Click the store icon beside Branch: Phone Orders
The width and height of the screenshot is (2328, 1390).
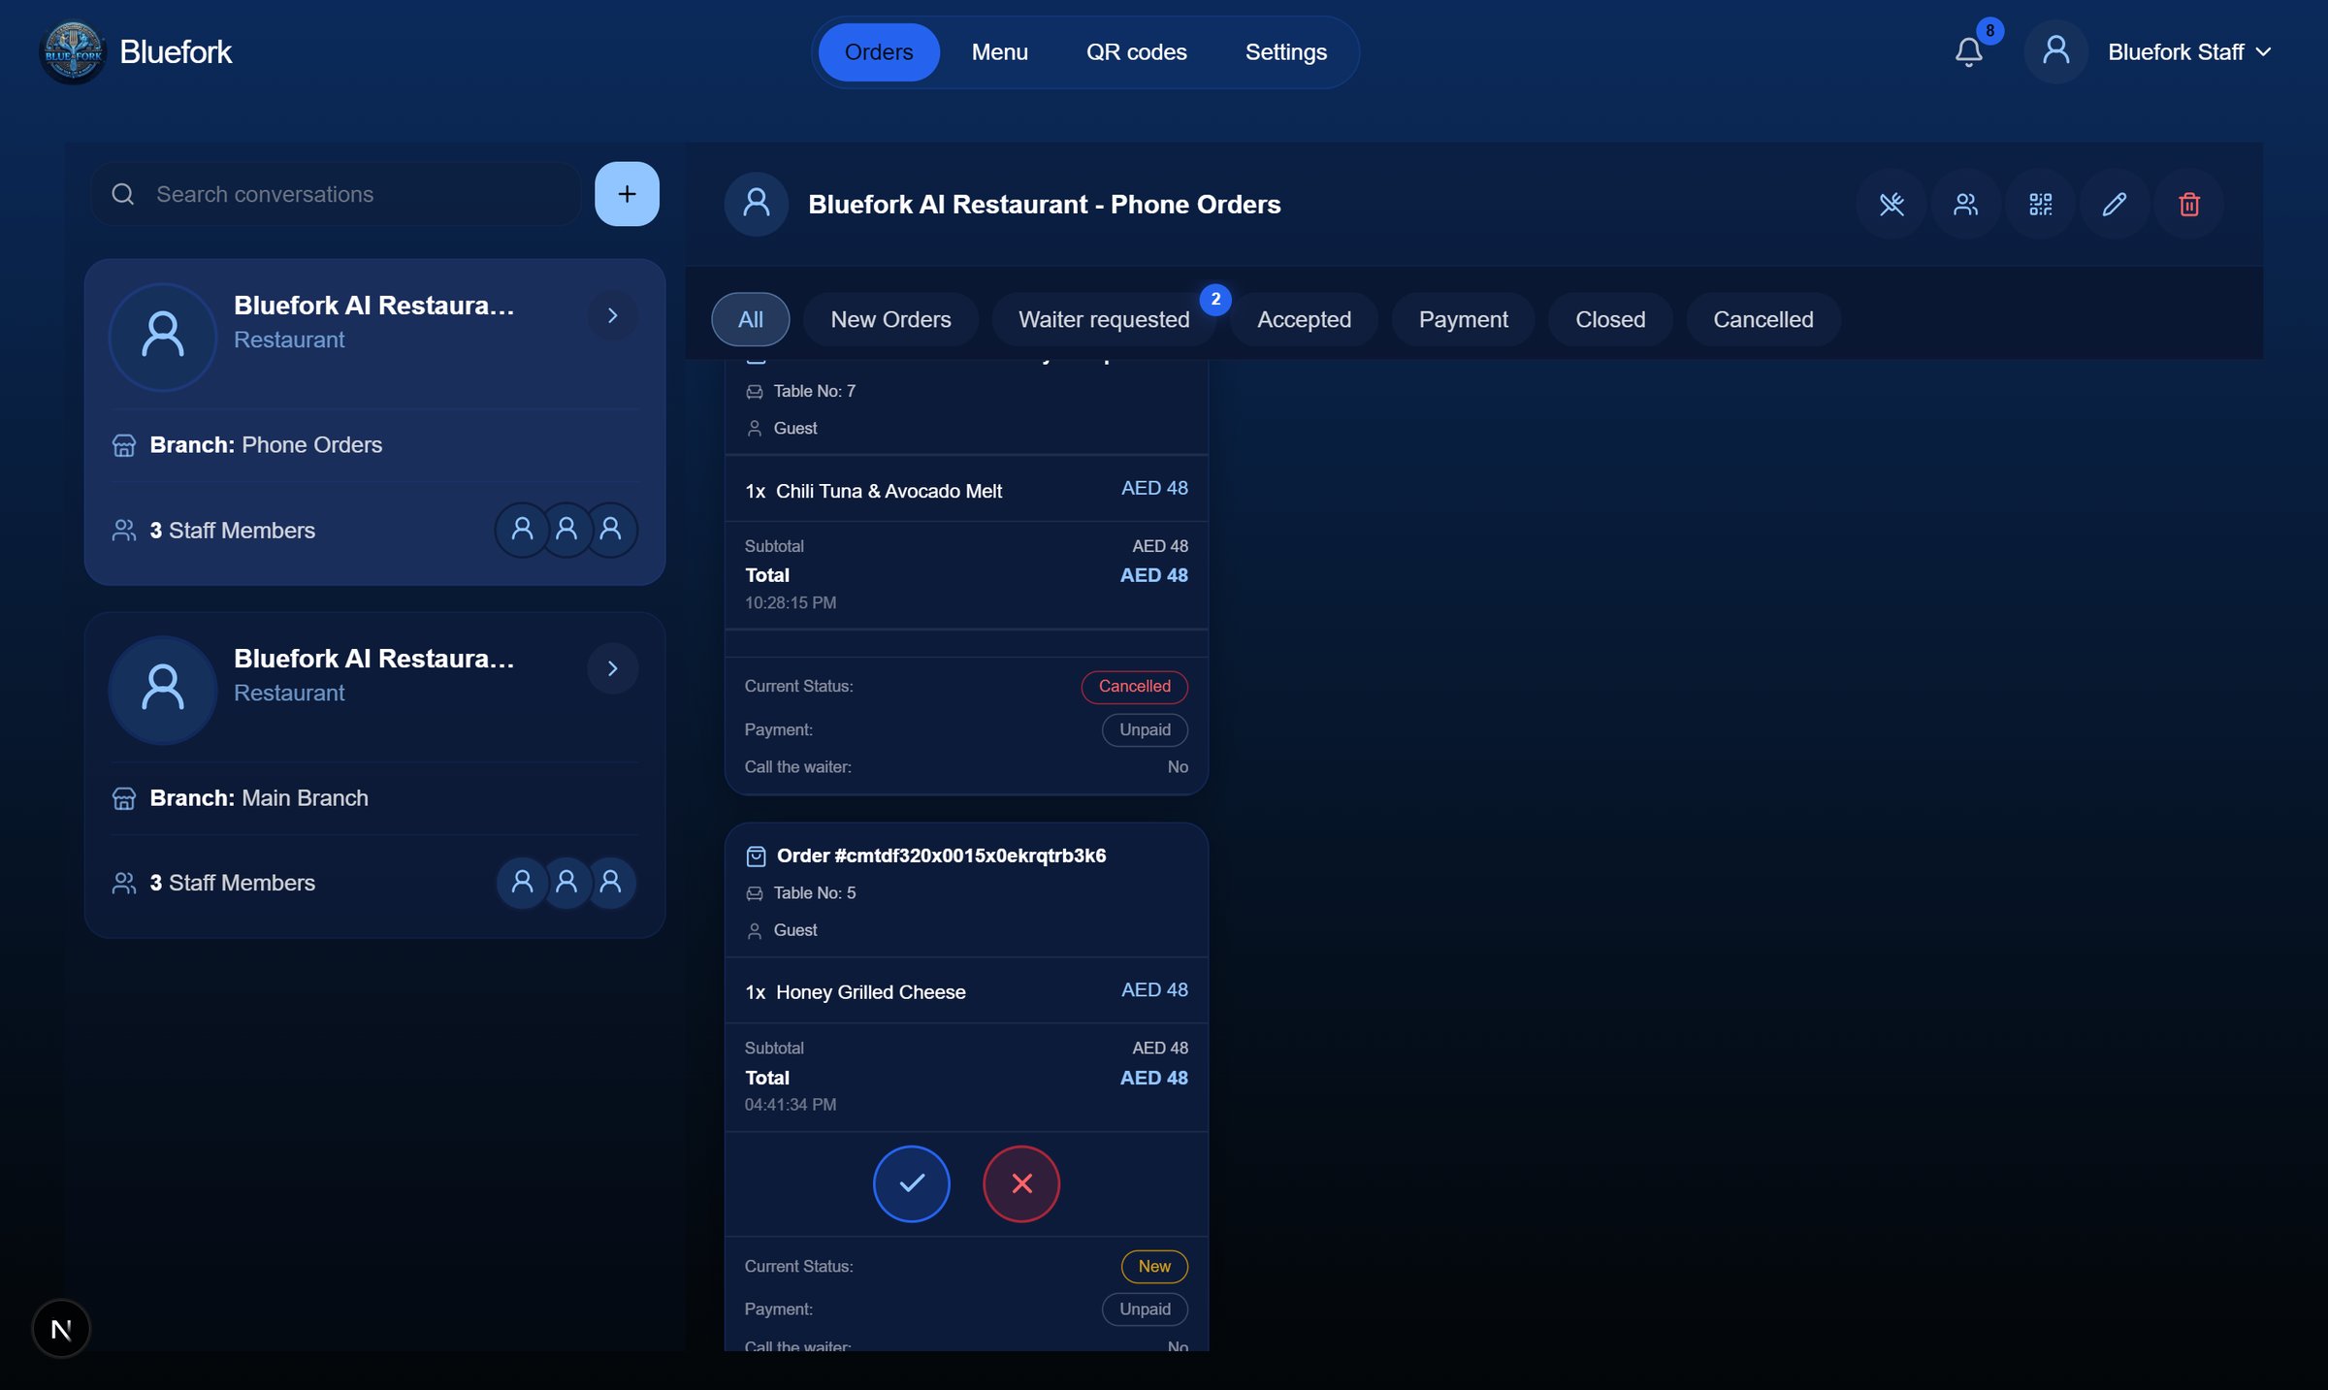click(x=124, y=445)
